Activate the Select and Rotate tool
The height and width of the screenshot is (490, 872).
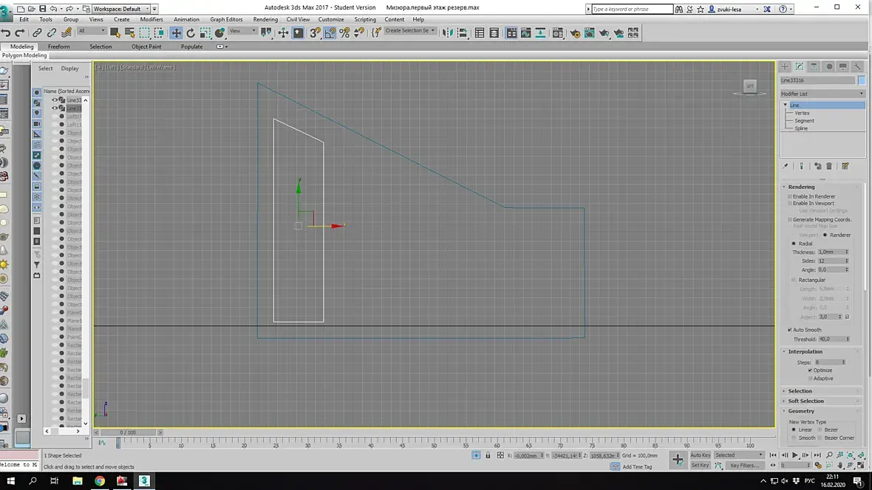191,33
